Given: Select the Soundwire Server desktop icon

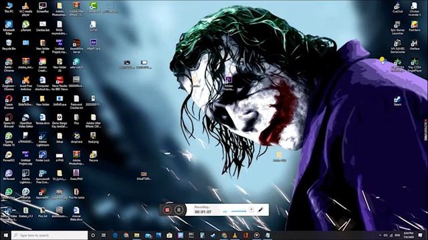Looking at the screenshot, I should pyautogui.click(x=76, y=46).
